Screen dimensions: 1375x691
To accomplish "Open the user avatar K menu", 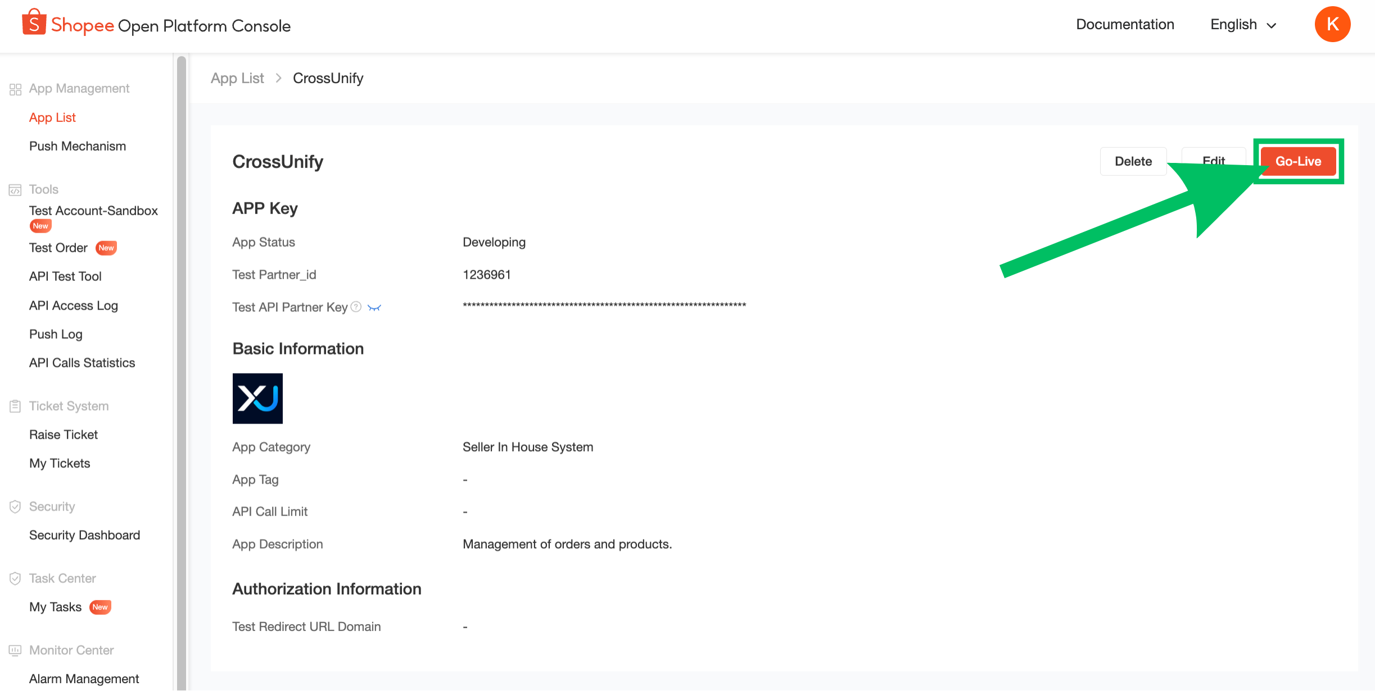I will pyautogui.click(x=1332, y=24).
